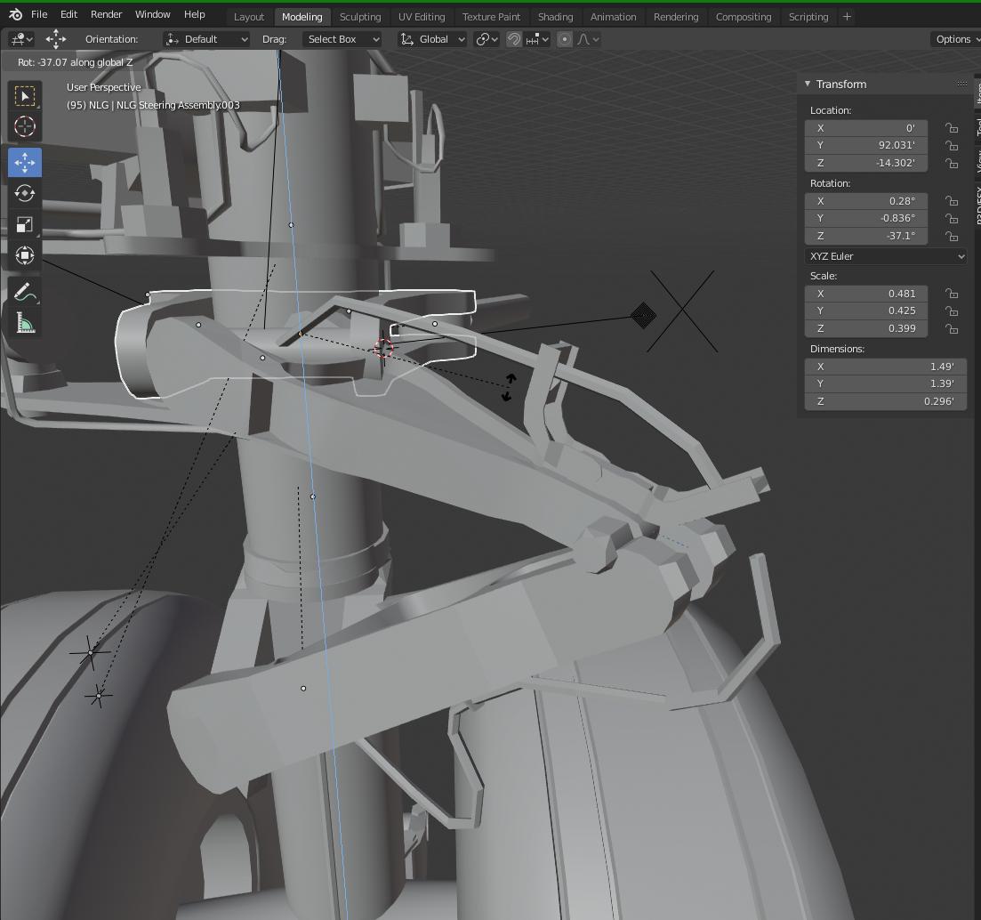Click the Rotation Z -37.1° field
The width and height of the screenshot is (981, 920).
coord(866,236)
